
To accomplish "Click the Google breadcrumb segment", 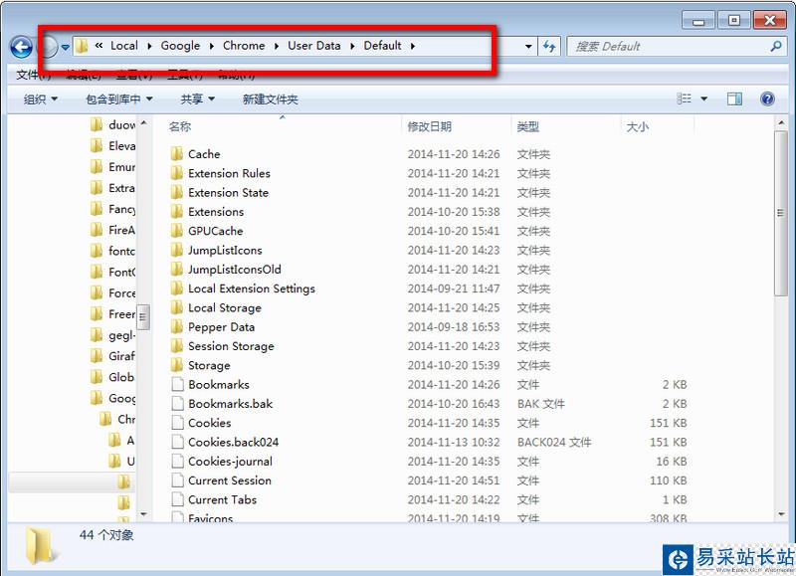I will coord(180,46).
